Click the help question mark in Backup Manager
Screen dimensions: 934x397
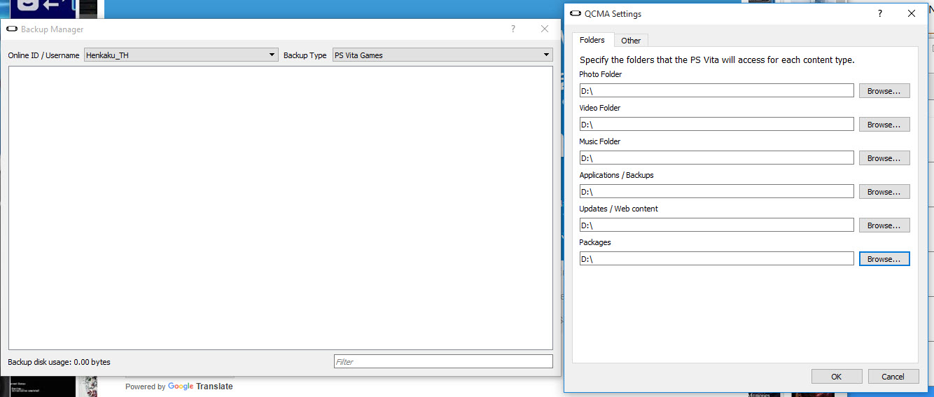513,29
